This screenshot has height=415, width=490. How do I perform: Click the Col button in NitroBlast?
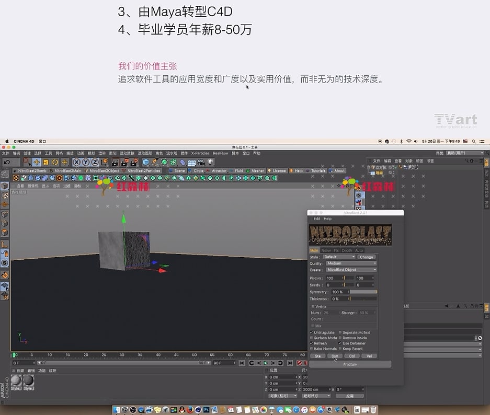(352, 356)
